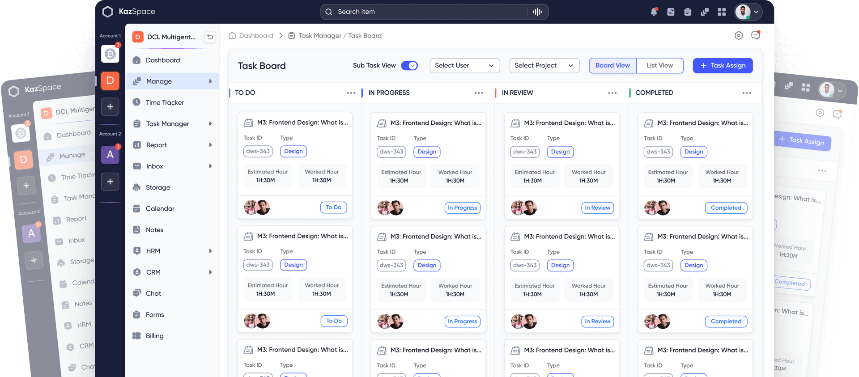Click In Review status on first card

(597, 208)
